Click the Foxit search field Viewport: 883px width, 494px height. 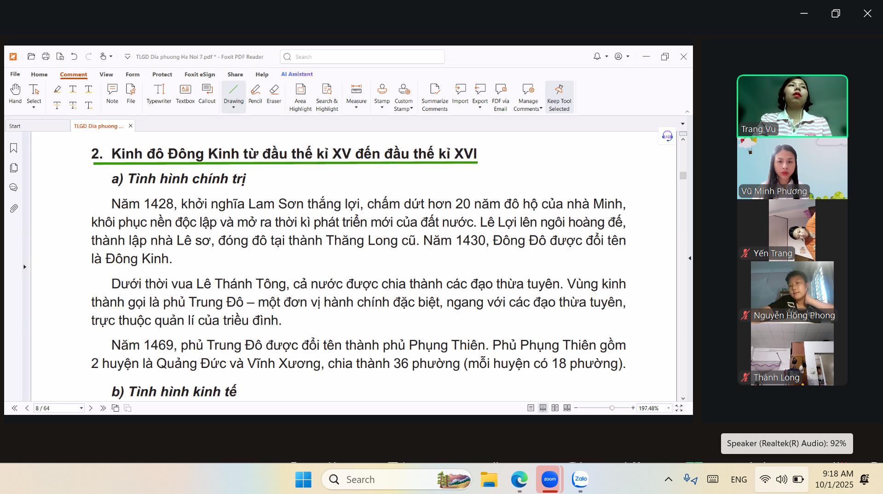click(x=363, y=57)
